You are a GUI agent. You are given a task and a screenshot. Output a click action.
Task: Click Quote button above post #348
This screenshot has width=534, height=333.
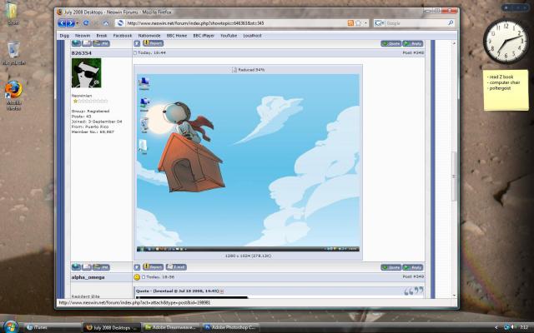pyautogui.click(x=391, y=43)
